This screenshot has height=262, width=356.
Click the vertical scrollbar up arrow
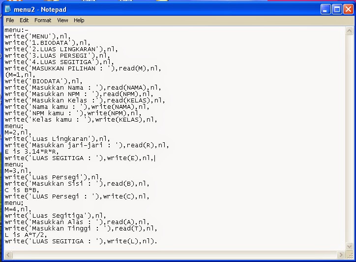pyautogui.click(x=349, y=31)
